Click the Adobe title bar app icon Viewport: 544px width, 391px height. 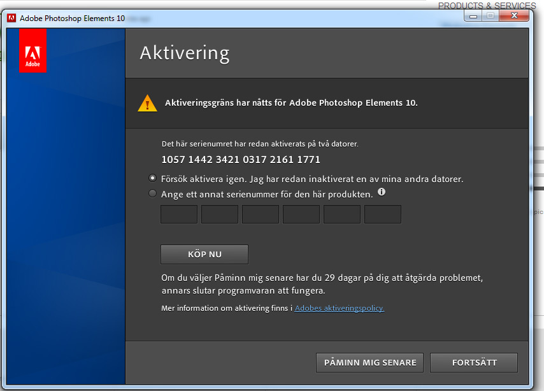(x=11, y=18)
